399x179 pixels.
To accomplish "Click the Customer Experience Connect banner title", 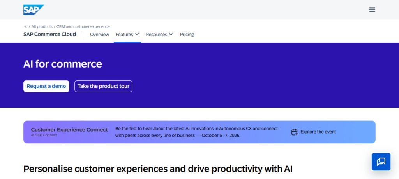I will (x=69, y=130).
